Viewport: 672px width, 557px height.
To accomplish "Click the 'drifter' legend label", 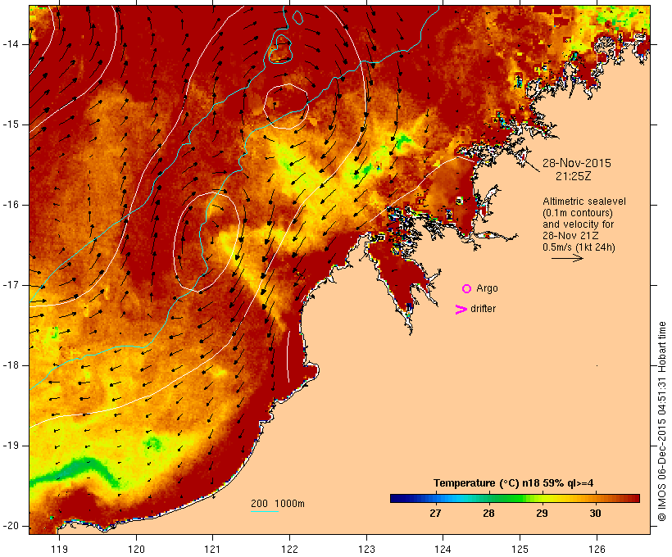I will pyautogui.click(x=483, y=309).
